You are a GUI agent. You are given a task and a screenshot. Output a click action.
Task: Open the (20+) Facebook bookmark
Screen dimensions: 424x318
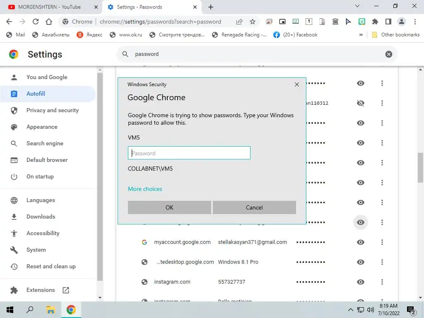pyautogui.click(x=295, y=35)
